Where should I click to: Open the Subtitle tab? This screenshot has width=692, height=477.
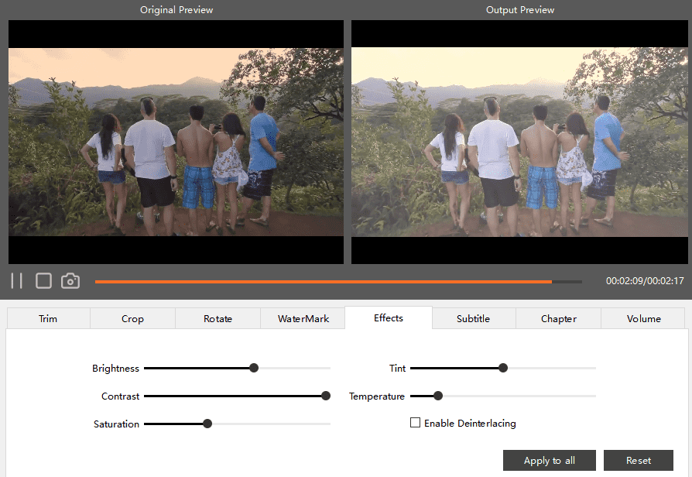pyautogui.click(x=473, y=318)
